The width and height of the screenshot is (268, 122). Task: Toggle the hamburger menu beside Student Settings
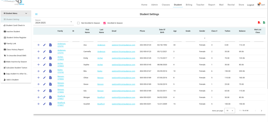tap(36, 14)
